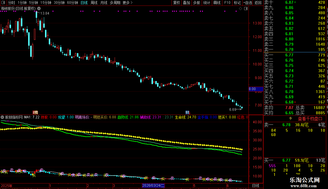This screenshot has width=328, height=189.
Task: Click the 金手指: 0.00 label
Action: point(207,117)
